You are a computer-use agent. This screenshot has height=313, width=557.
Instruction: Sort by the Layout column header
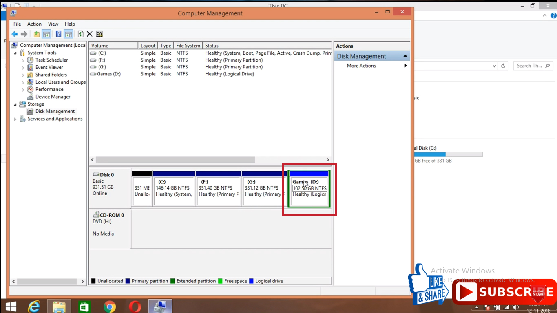coord(148,46)
